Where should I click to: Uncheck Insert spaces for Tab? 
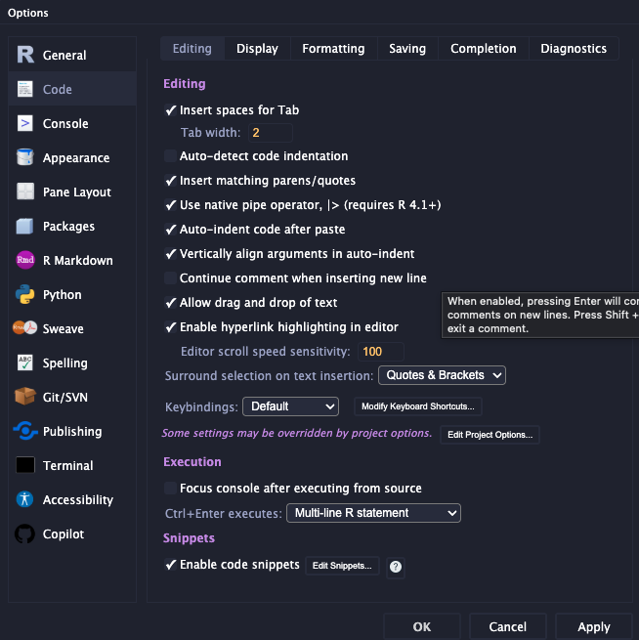click(171, 111)
